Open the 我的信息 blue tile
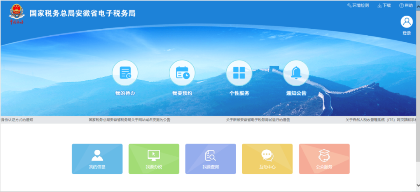Screen dimensions: 420x192 pos(97,159)
